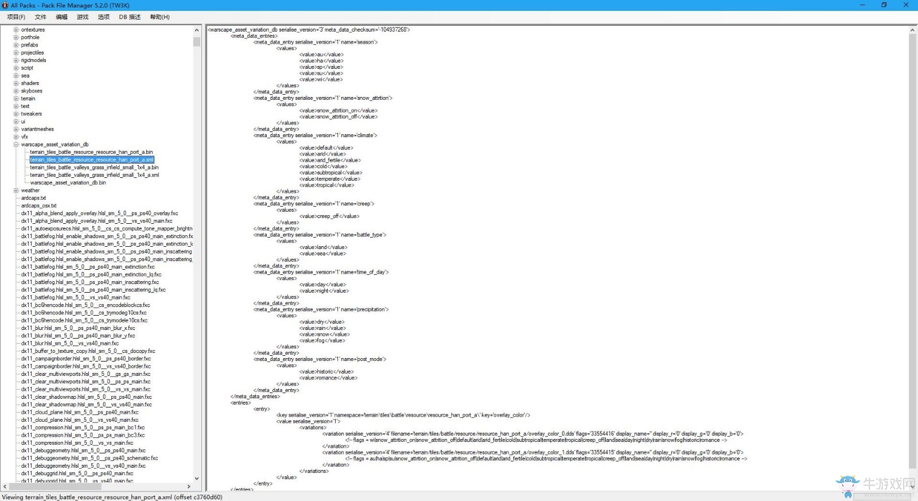The image size is (918, 501).
Task: Open the 游戏 menu
Action: pos(83,17)
